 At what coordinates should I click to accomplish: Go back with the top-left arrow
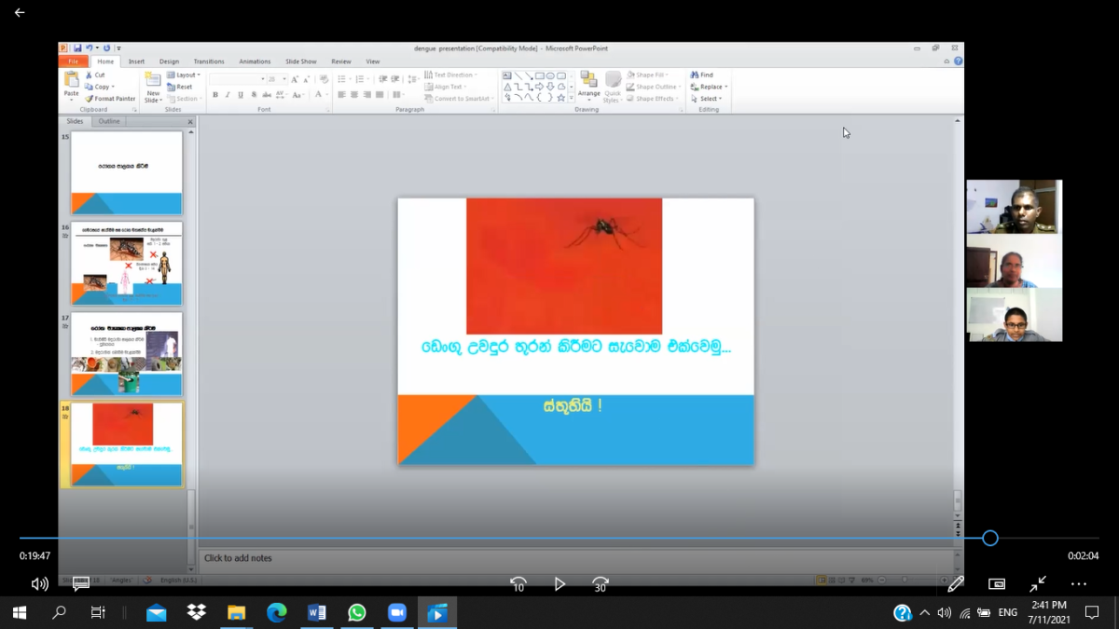pos(20,13)
